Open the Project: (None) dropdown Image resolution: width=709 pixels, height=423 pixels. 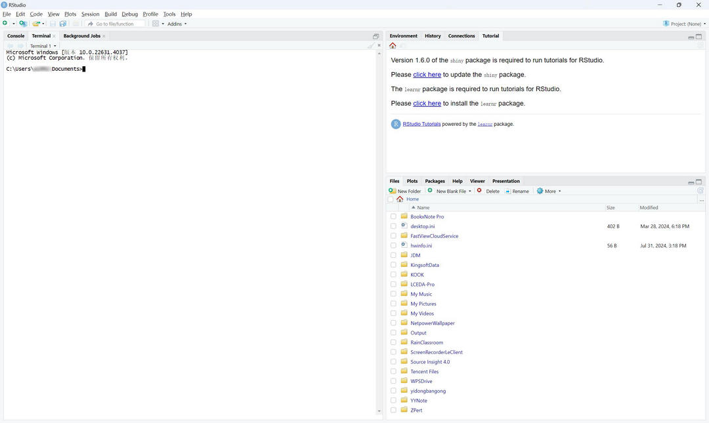[x=685, y=23]
